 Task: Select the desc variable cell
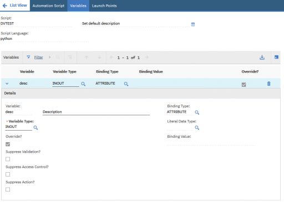[x=23, y=84]
